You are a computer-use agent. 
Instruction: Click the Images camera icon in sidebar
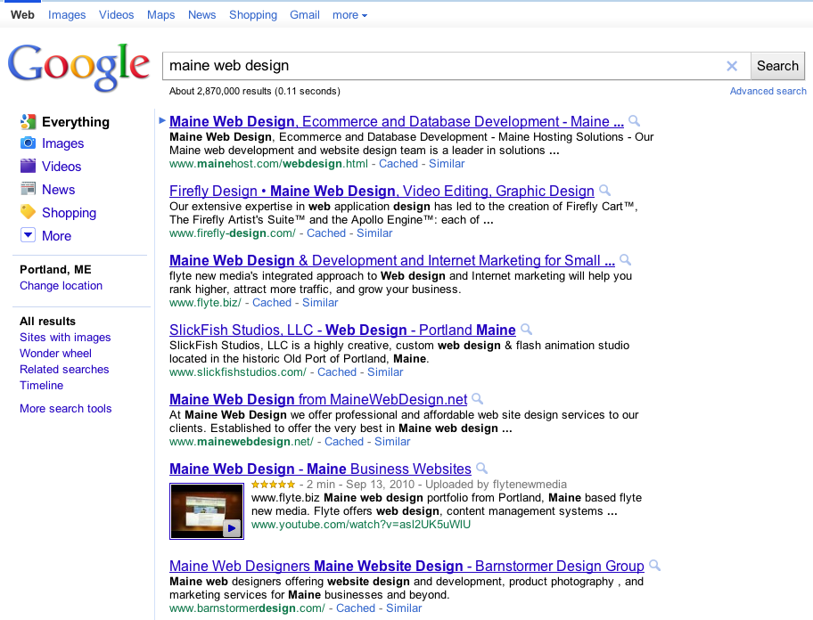click(x=28, y=143)
